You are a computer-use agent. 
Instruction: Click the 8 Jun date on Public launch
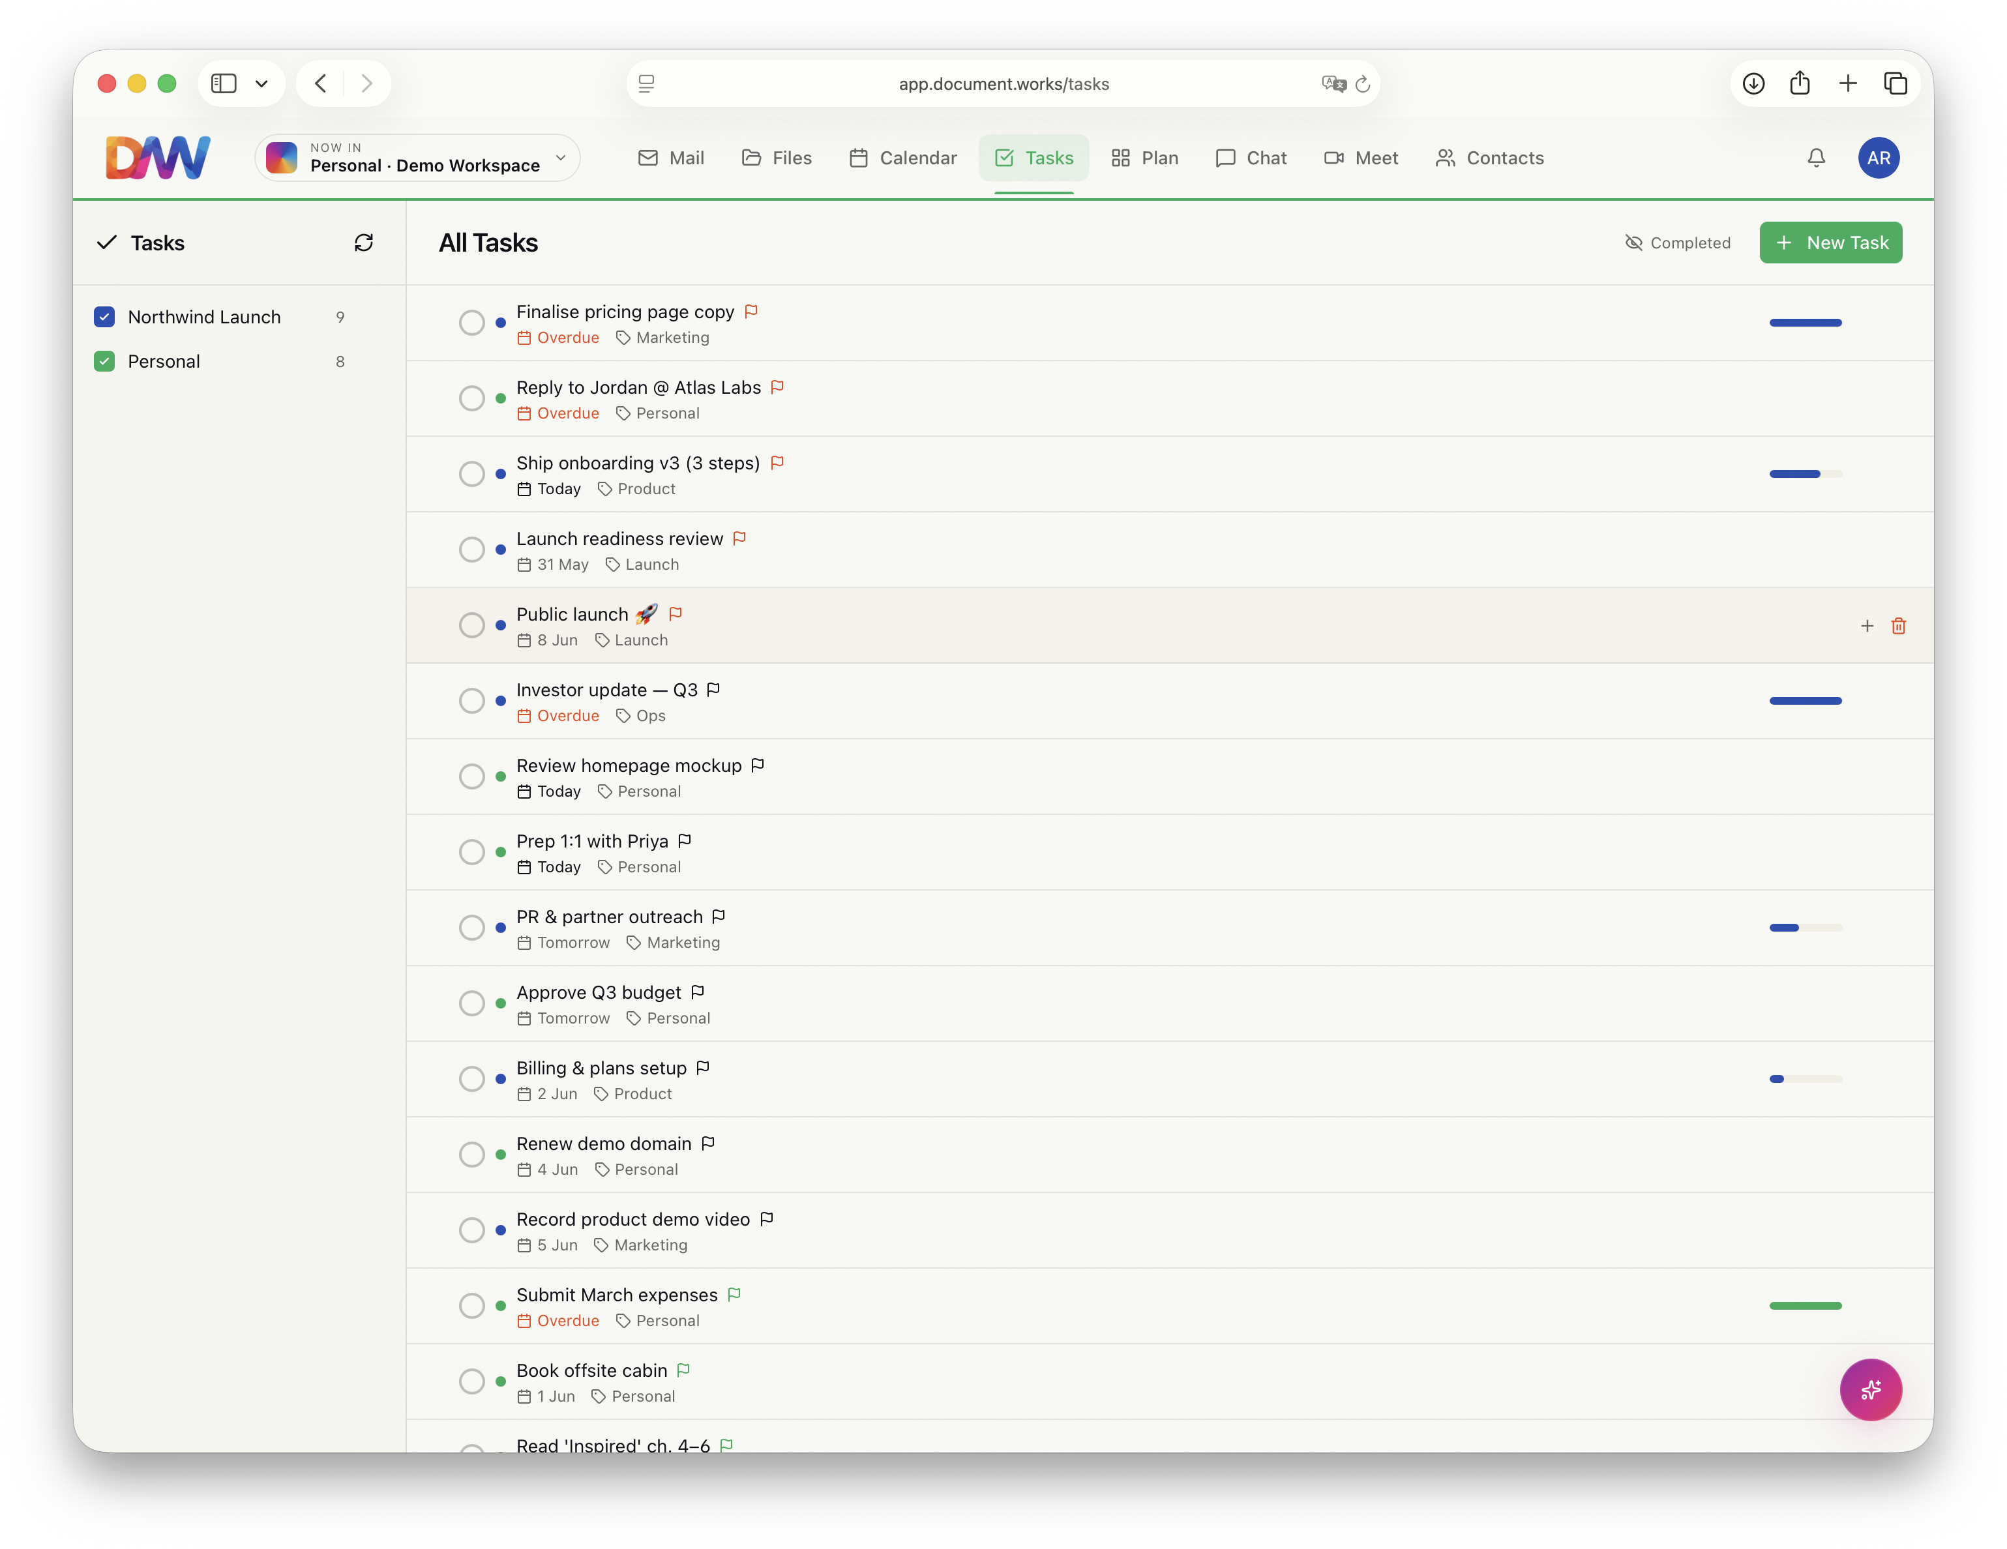tap(548, 640)
